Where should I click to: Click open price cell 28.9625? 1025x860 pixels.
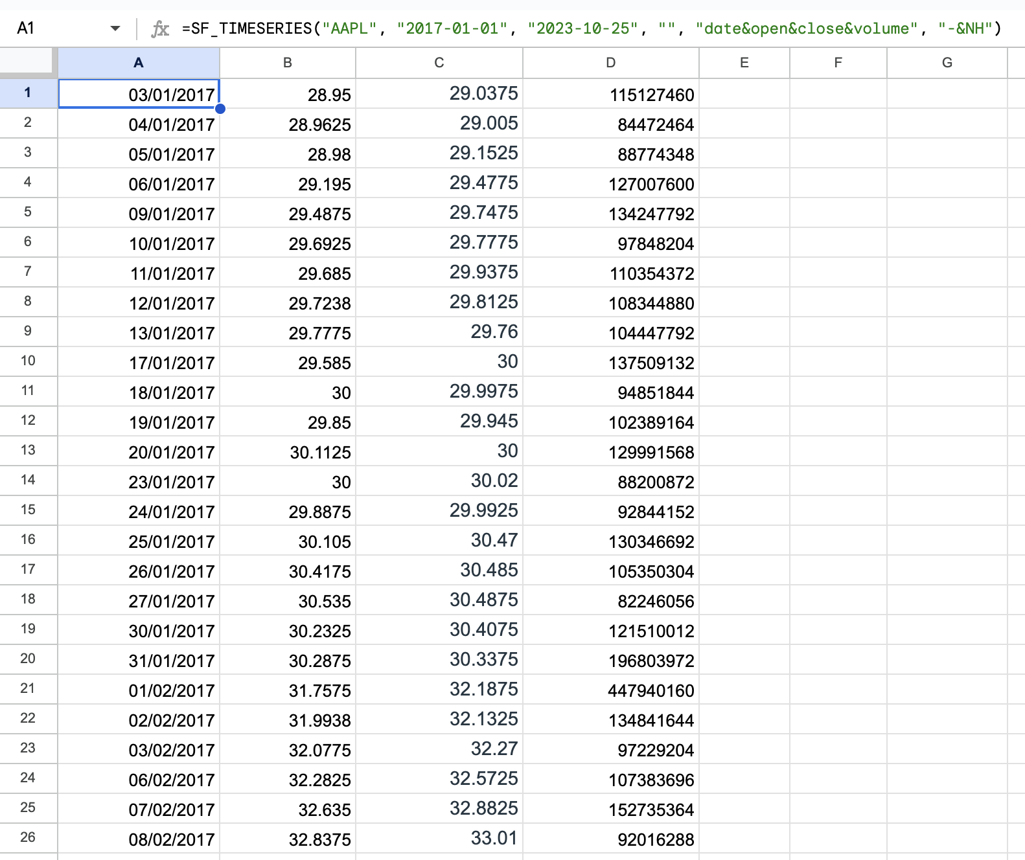click(288, 124)
